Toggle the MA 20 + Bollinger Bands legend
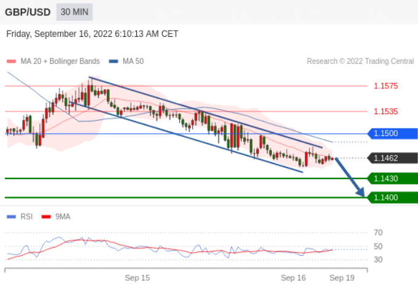 (53, 61)
